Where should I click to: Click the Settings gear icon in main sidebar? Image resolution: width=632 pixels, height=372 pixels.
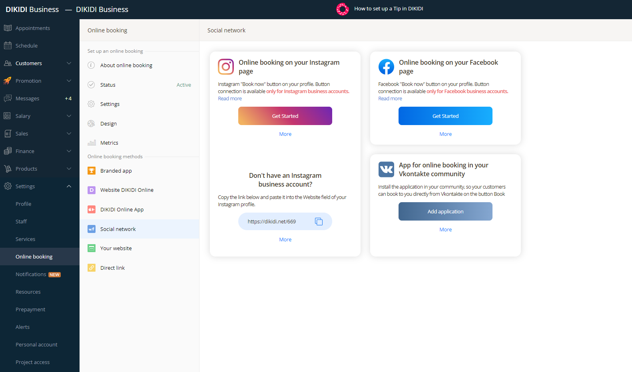(8, 186)
